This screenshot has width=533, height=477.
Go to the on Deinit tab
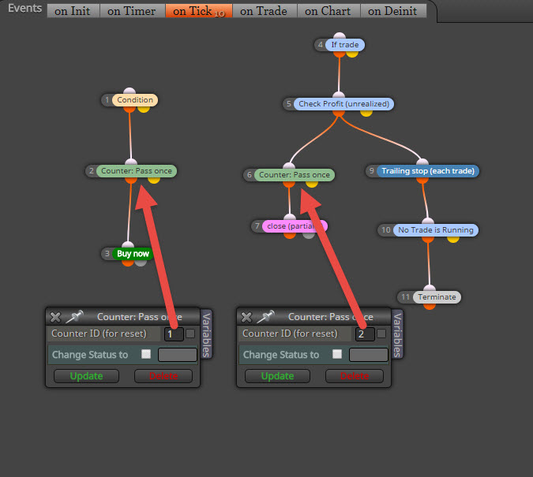[x=392, y=11]
